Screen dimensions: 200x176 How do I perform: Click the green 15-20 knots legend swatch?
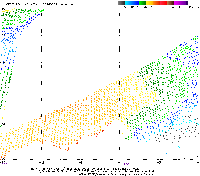(142, 3)
